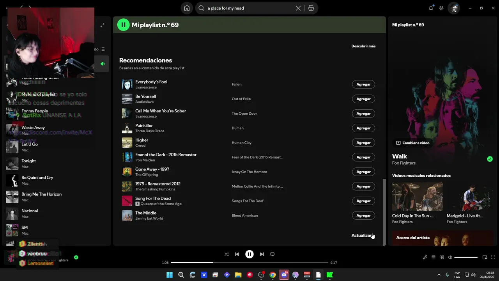This screenshot has height=281, width=499.
Task: Open connect-to-device icon
Action: click(442, 258)
